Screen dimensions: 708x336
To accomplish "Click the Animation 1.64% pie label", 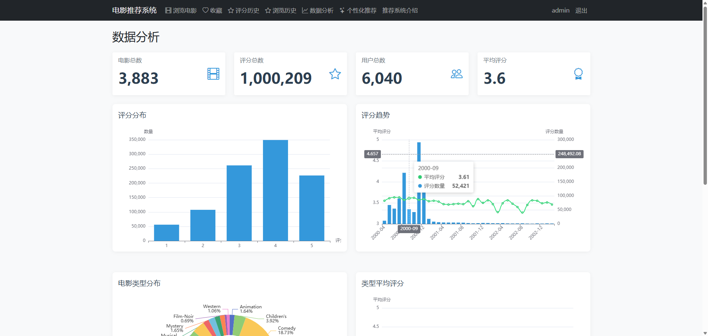I will (251, 309).
